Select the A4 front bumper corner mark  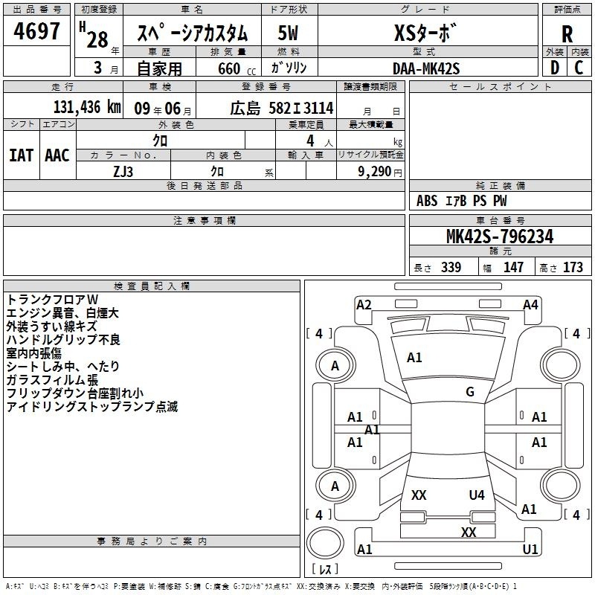click(x=530, y=304)
